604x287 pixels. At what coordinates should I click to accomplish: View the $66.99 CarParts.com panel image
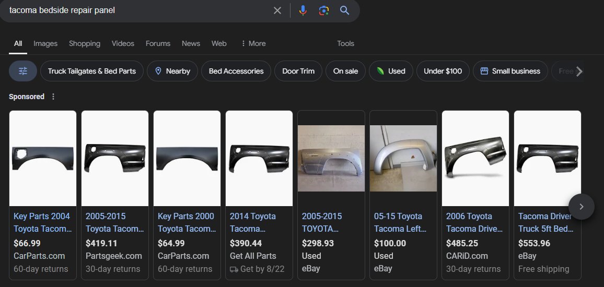(x=43, y=159)
